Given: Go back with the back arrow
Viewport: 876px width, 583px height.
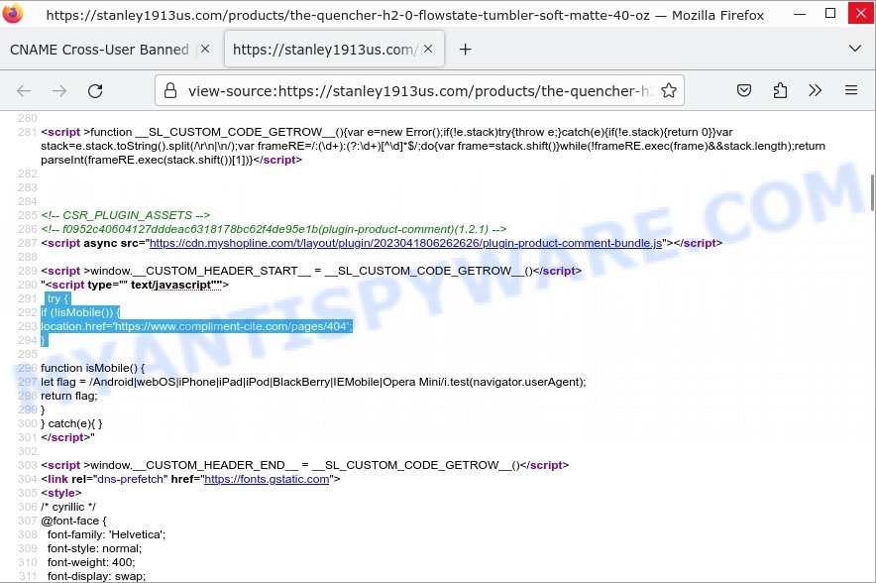Looking at the screenshot, I should (24, 90).
